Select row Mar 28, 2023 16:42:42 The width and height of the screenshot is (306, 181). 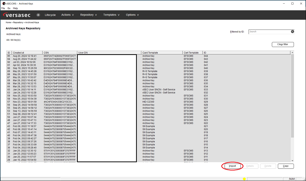pos(149,81)
